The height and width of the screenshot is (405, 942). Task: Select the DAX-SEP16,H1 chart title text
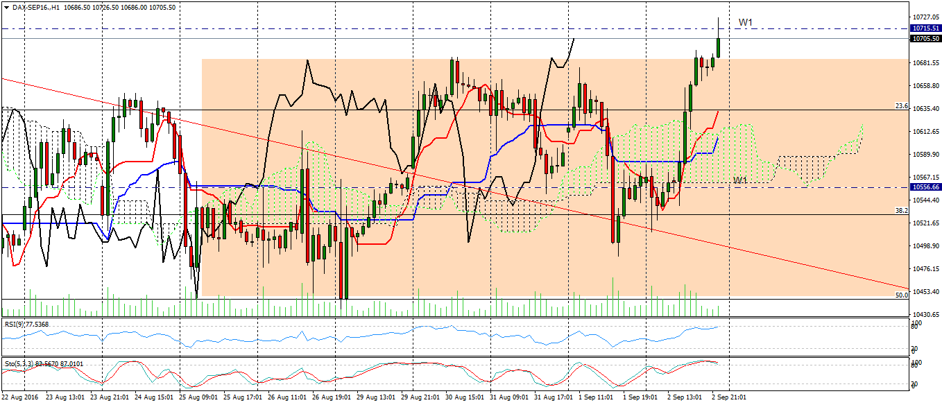click(35, 6)
